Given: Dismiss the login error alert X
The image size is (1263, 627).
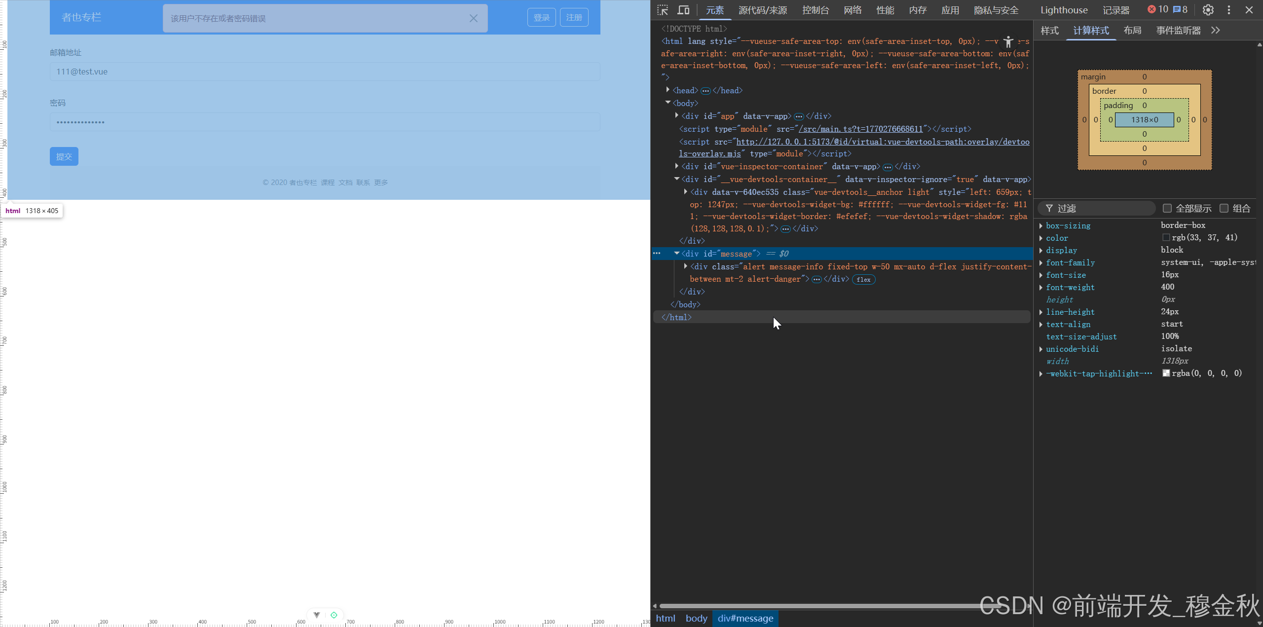Looking at the screenshot, I should [473, 18].
